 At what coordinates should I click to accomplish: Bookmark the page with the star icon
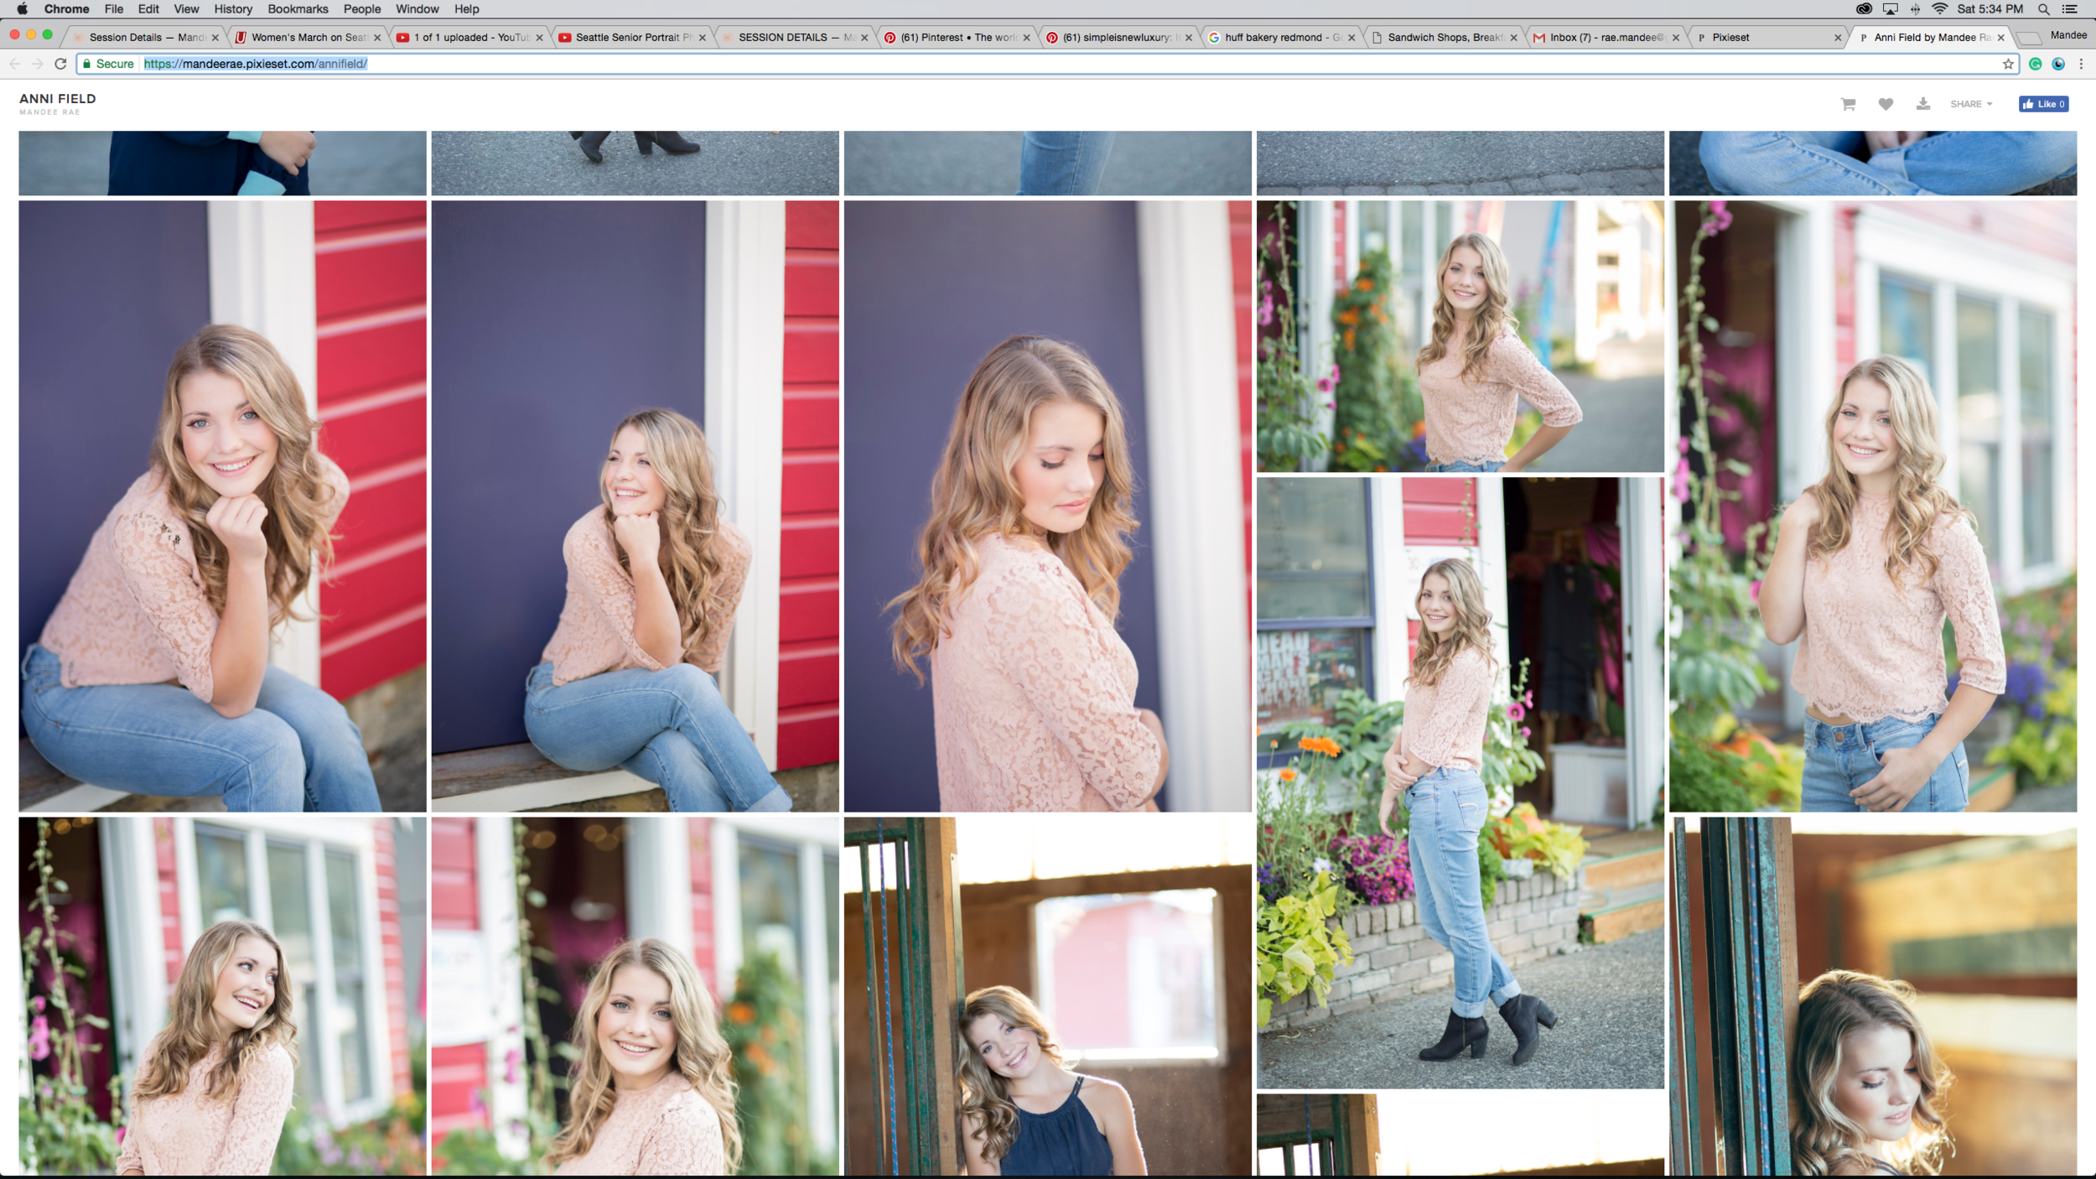tap(2007, 64)
